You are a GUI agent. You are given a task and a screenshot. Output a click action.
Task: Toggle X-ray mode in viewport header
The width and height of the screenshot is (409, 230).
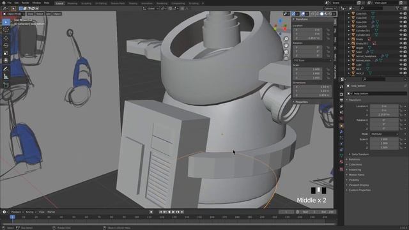pos(313,14)
